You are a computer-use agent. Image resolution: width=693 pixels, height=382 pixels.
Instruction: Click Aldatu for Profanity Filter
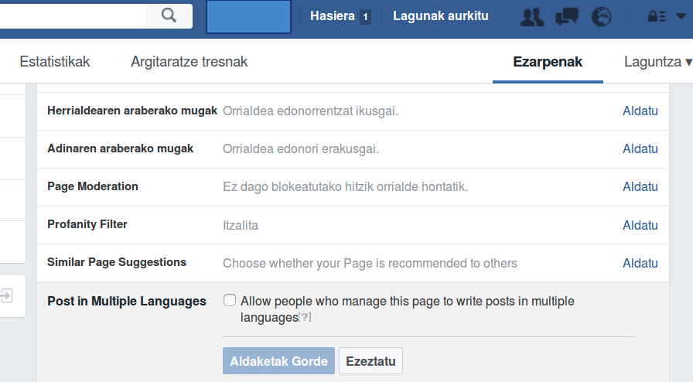(640, 225)
